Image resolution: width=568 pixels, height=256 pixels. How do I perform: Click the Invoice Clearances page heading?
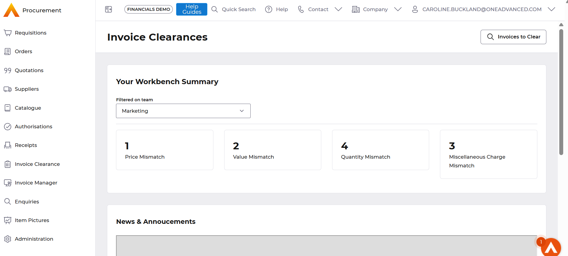157,37
